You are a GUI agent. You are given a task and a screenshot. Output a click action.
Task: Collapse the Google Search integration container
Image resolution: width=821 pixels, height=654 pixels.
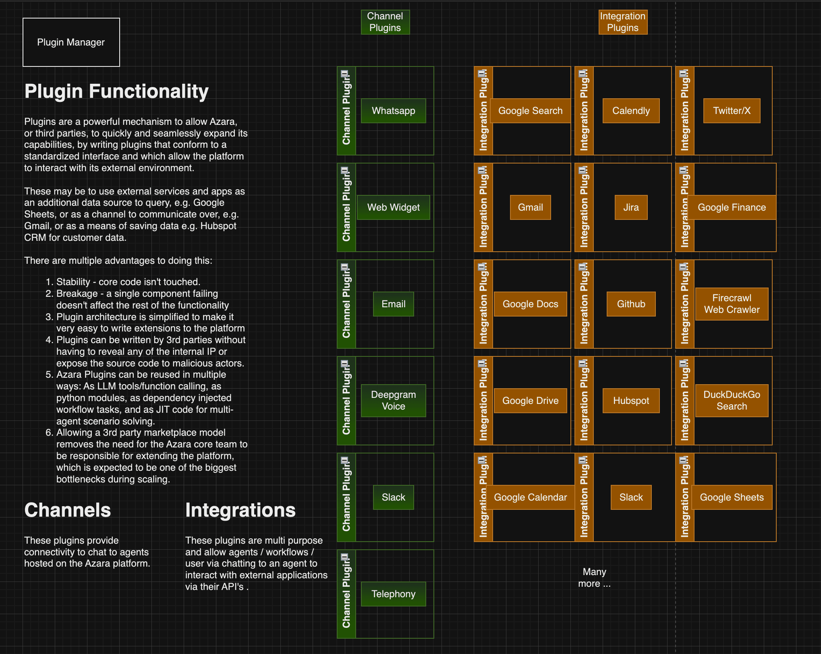pyautogui.click(x=481, y=74)
